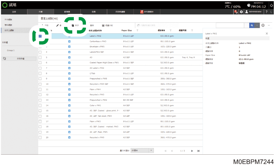Uncheck the Label x PW2 row checkbox
The width and height of the screenshot is (275, 166).
[40, 36]
